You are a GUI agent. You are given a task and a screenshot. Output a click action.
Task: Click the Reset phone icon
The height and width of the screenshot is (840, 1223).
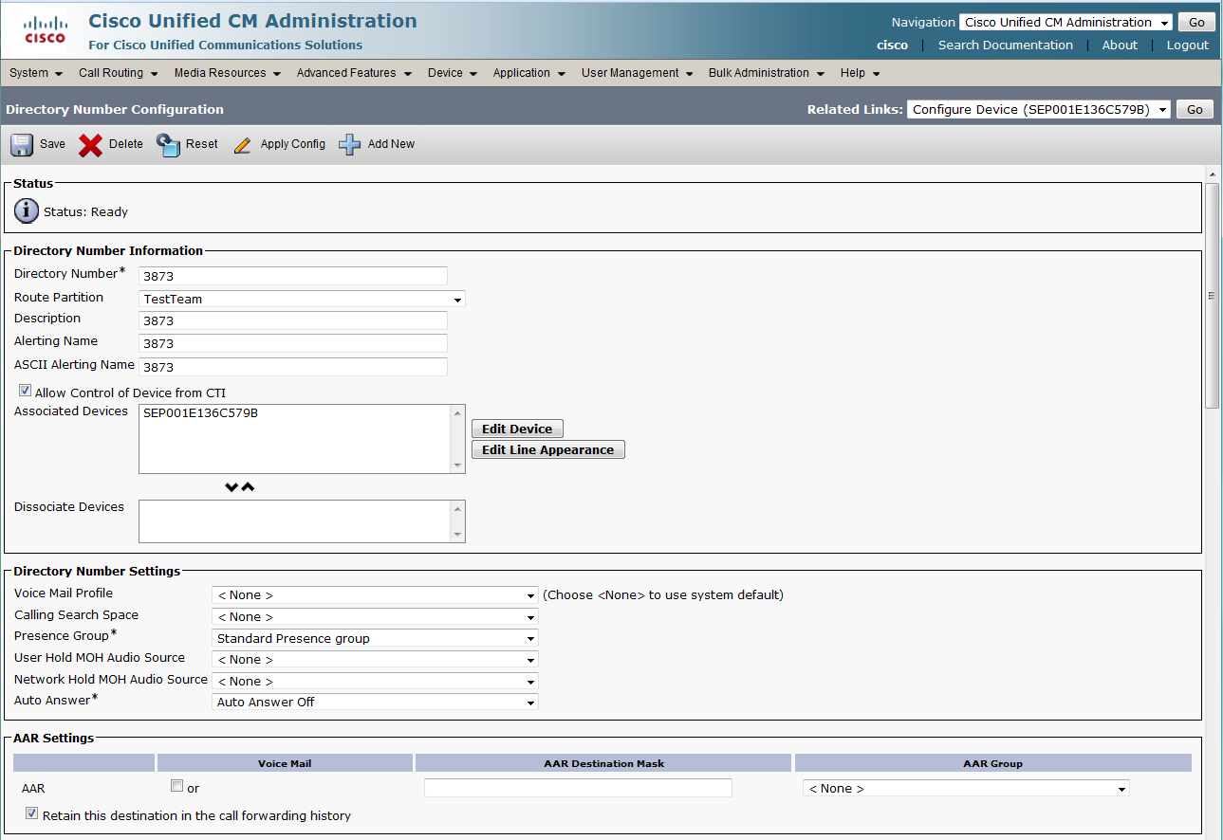[x=168, y=145]
